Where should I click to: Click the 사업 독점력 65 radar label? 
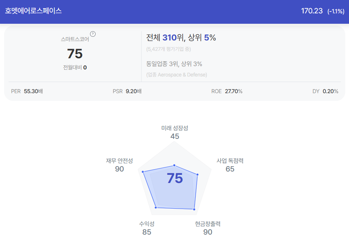(230, 165)
